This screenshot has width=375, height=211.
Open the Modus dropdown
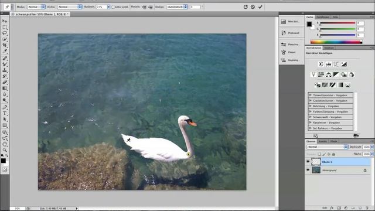[x=36, y=7]
